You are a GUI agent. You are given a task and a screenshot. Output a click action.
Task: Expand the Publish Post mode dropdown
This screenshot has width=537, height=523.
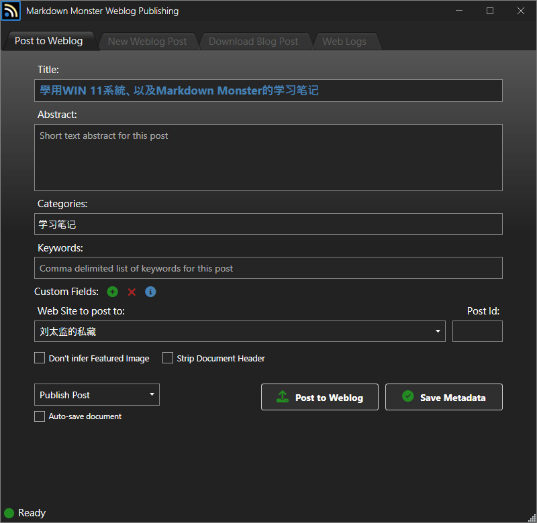coord(97,395)
